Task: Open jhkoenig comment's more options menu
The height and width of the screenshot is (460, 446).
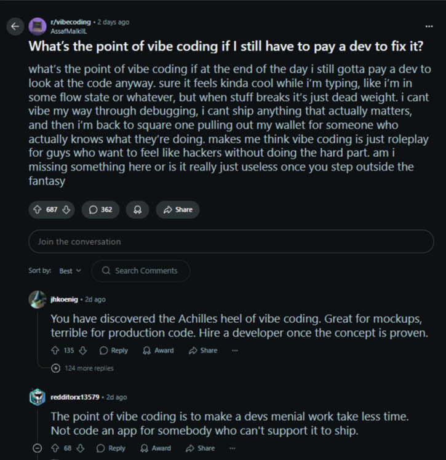Action: [234, 351]
